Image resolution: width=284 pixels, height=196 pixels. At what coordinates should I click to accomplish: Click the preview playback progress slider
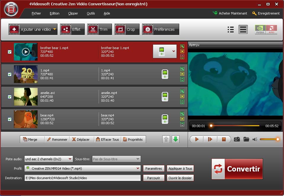click(x=235, y=126)
